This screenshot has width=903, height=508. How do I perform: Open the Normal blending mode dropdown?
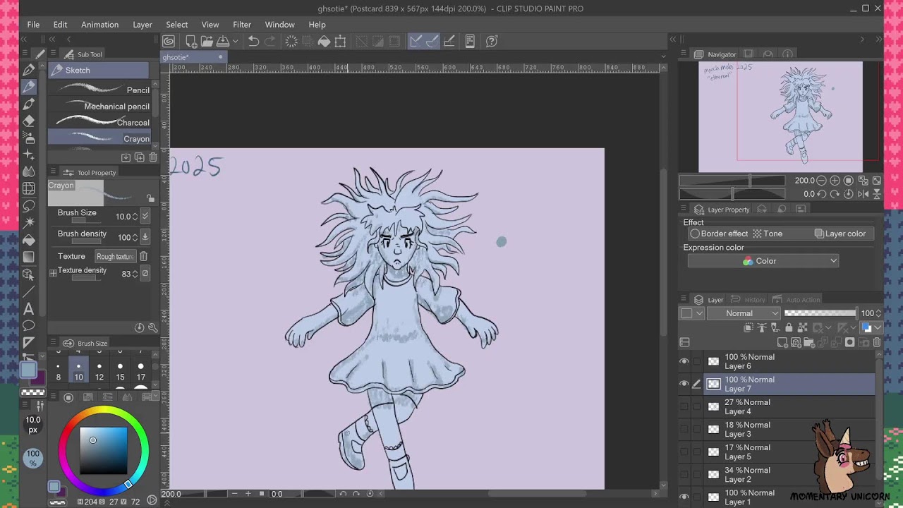[744, 313]
